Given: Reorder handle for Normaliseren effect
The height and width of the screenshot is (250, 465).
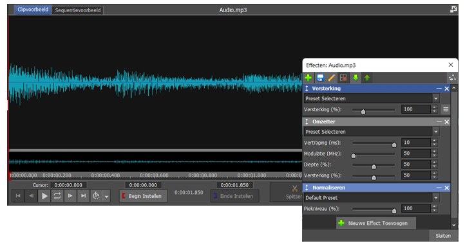Looking at the screenshot, I should (307, 188).
